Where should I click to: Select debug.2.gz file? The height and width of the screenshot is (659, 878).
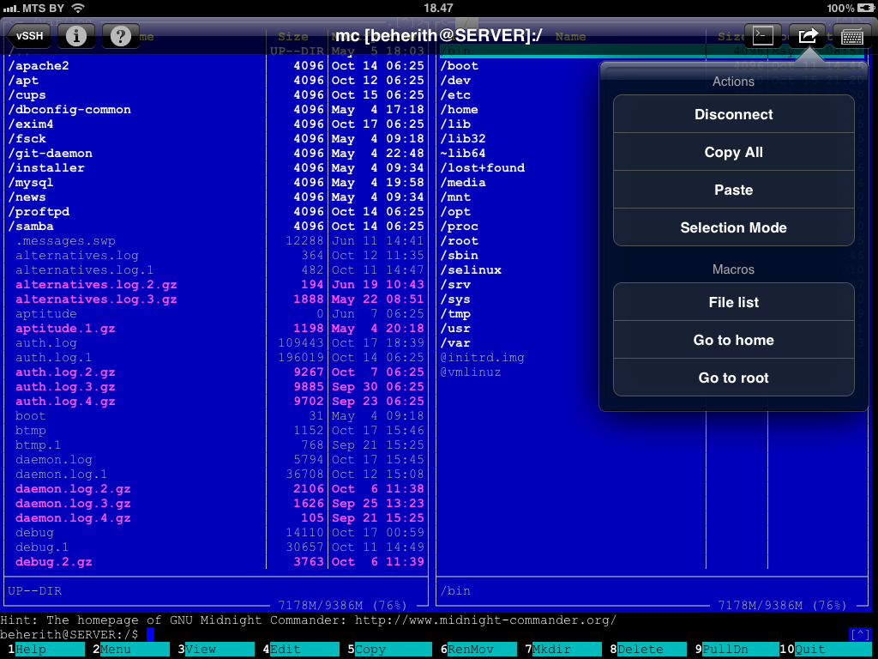(x=216, y=561)
